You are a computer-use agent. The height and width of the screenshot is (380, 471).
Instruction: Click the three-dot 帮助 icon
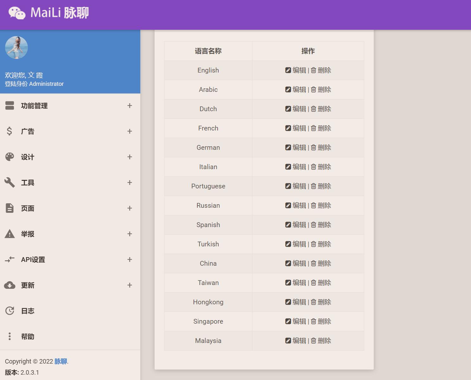click(10, 336)
